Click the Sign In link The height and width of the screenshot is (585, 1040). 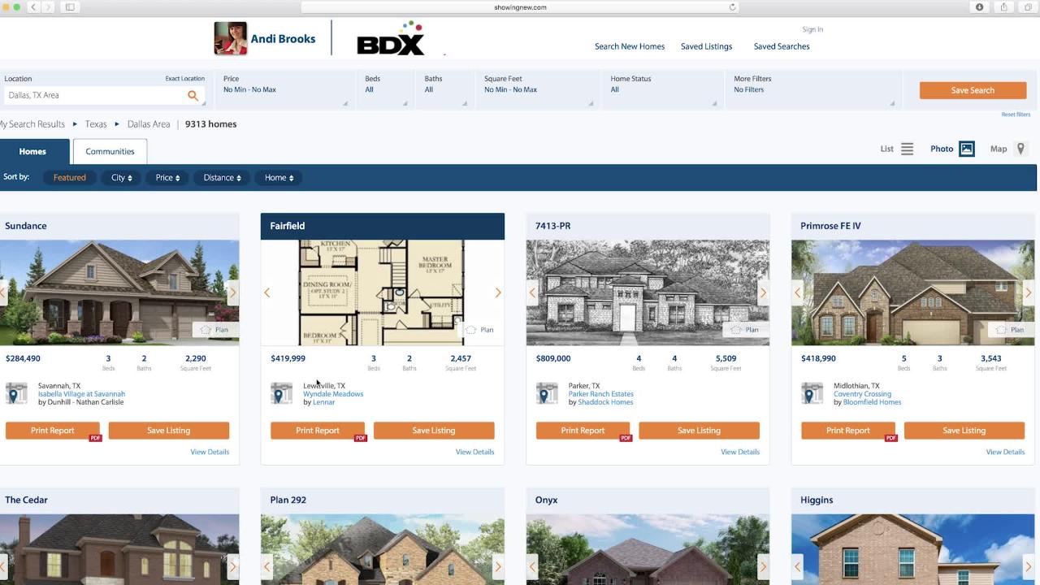click(x=812, y=29)
